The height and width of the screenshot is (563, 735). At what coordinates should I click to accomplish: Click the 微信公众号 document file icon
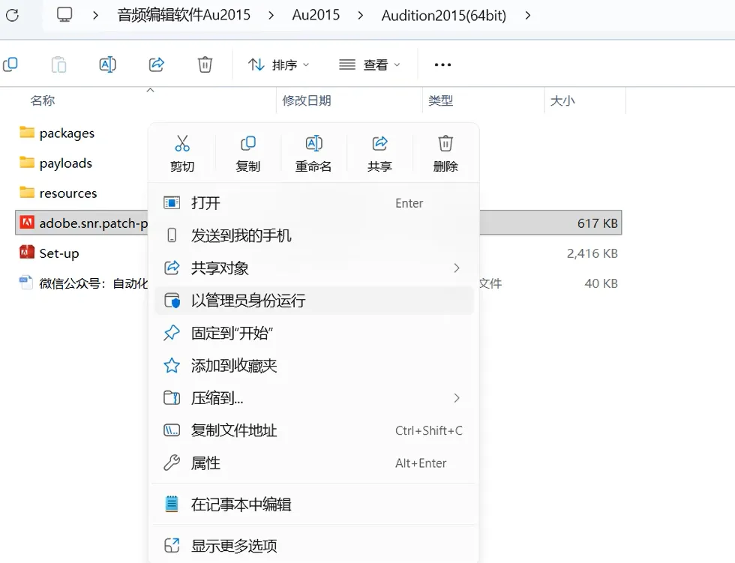tap(25, 283)
